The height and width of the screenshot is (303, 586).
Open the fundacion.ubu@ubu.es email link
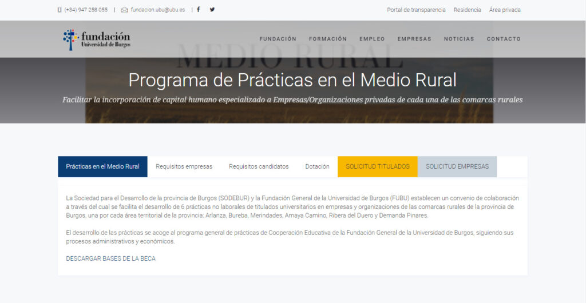pos(157,10)
